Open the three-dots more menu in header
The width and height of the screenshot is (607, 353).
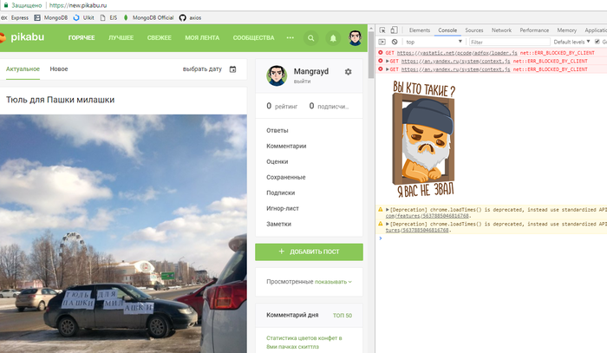(x=290, y=38)
